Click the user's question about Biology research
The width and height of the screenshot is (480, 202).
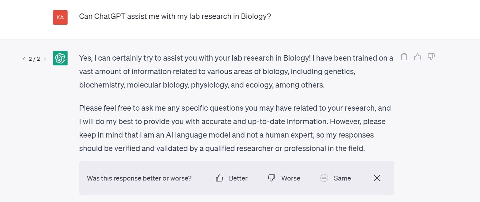175,16
